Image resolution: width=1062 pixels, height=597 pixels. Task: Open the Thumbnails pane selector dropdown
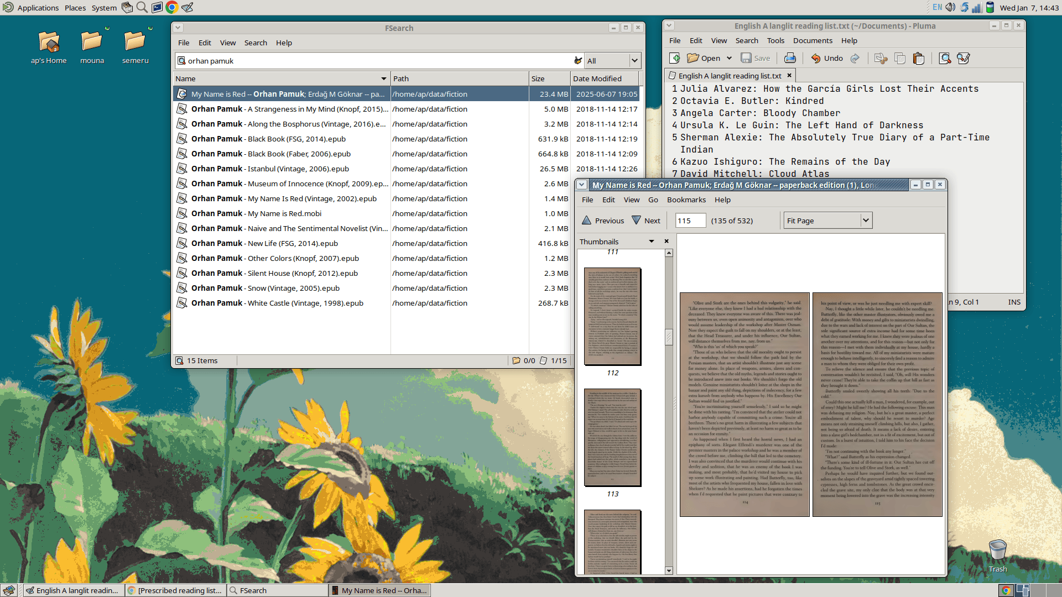pyautogui.click(x=652, y=242)
